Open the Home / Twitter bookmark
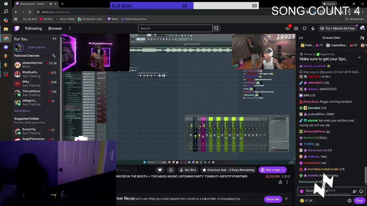 click(x=65, y=19)
